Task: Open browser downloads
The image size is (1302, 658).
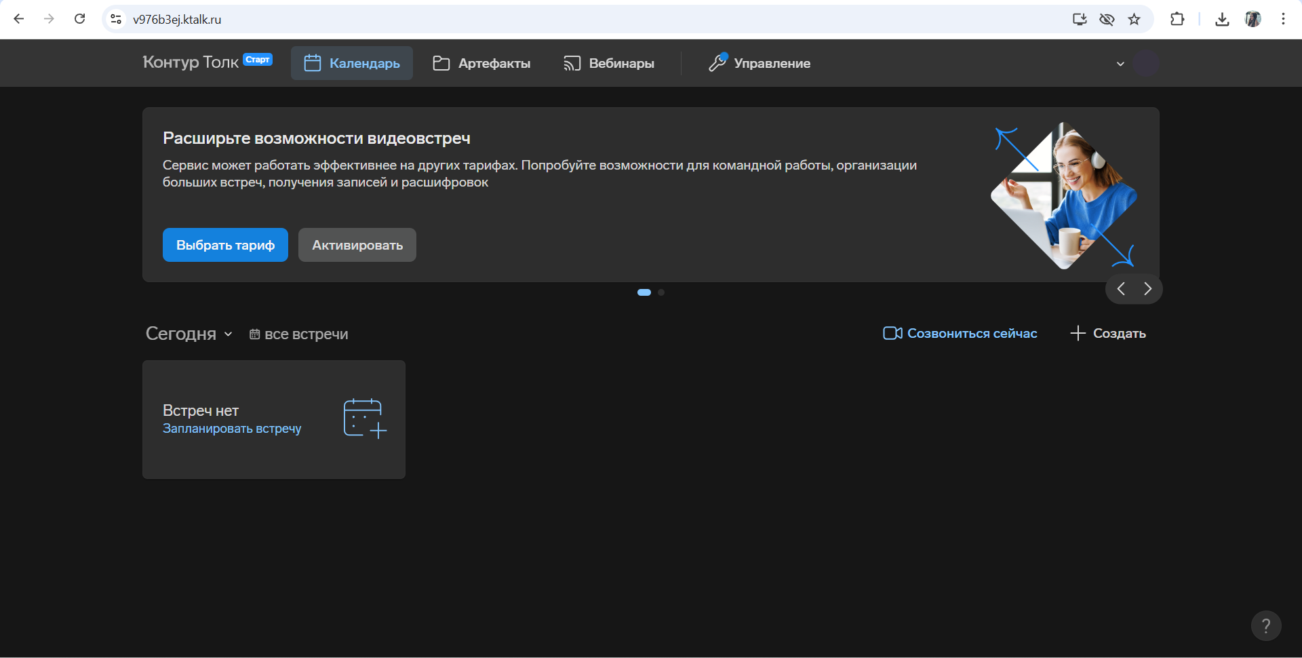Action: coord(1222,19)
